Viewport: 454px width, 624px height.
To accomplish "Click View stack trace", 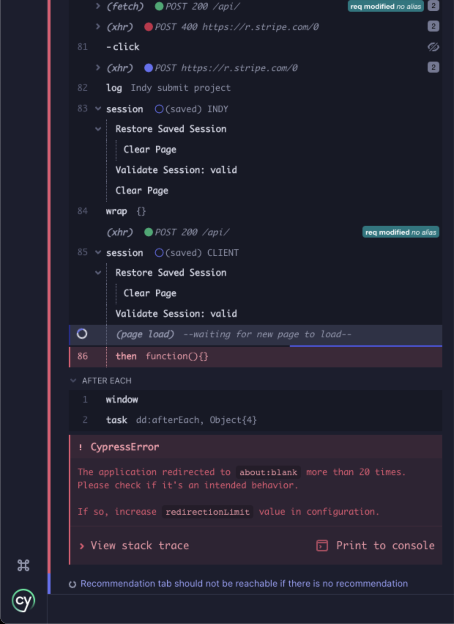I will click(140, 546).
